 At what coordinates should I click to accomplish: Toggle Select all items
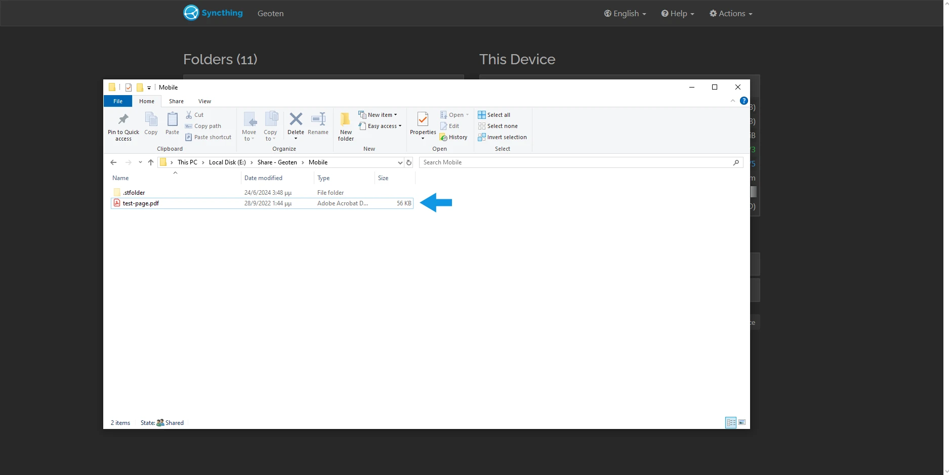494,114
